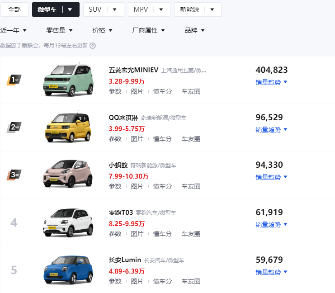Click the 3rd place rank badge
This screenshot has width=335, height=293.
coord(14,175)
